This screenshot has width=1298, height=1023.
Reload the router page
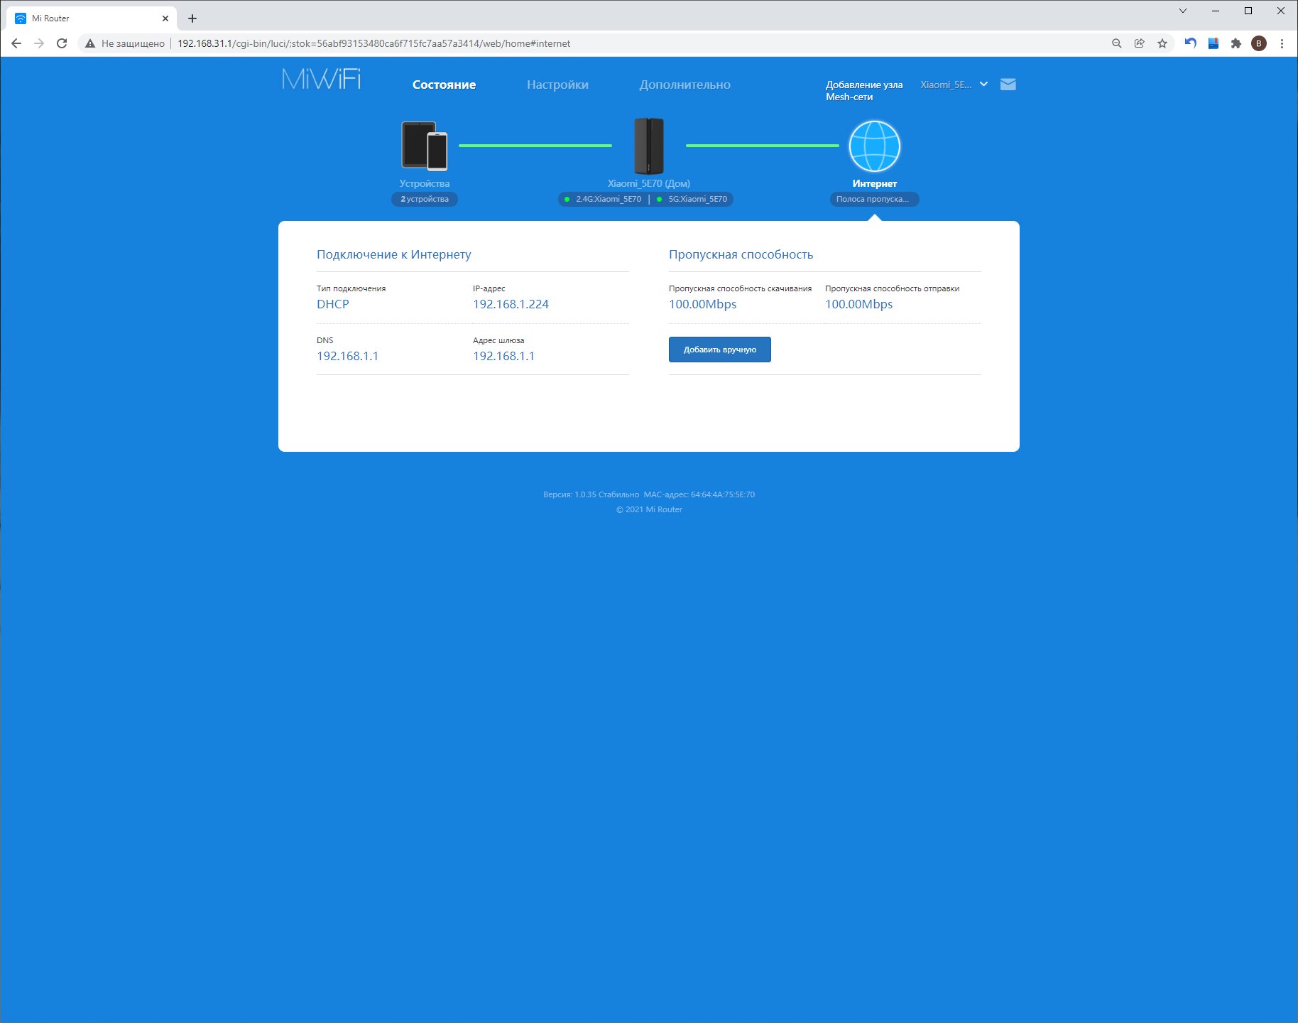tap(62, 43)
